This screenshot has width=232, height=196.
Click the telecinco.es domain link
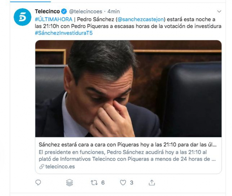pos(60,167)
